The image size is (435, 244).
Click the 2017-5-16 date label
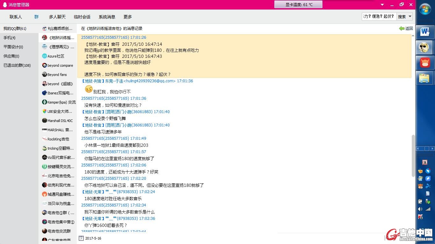pos(93,238)
